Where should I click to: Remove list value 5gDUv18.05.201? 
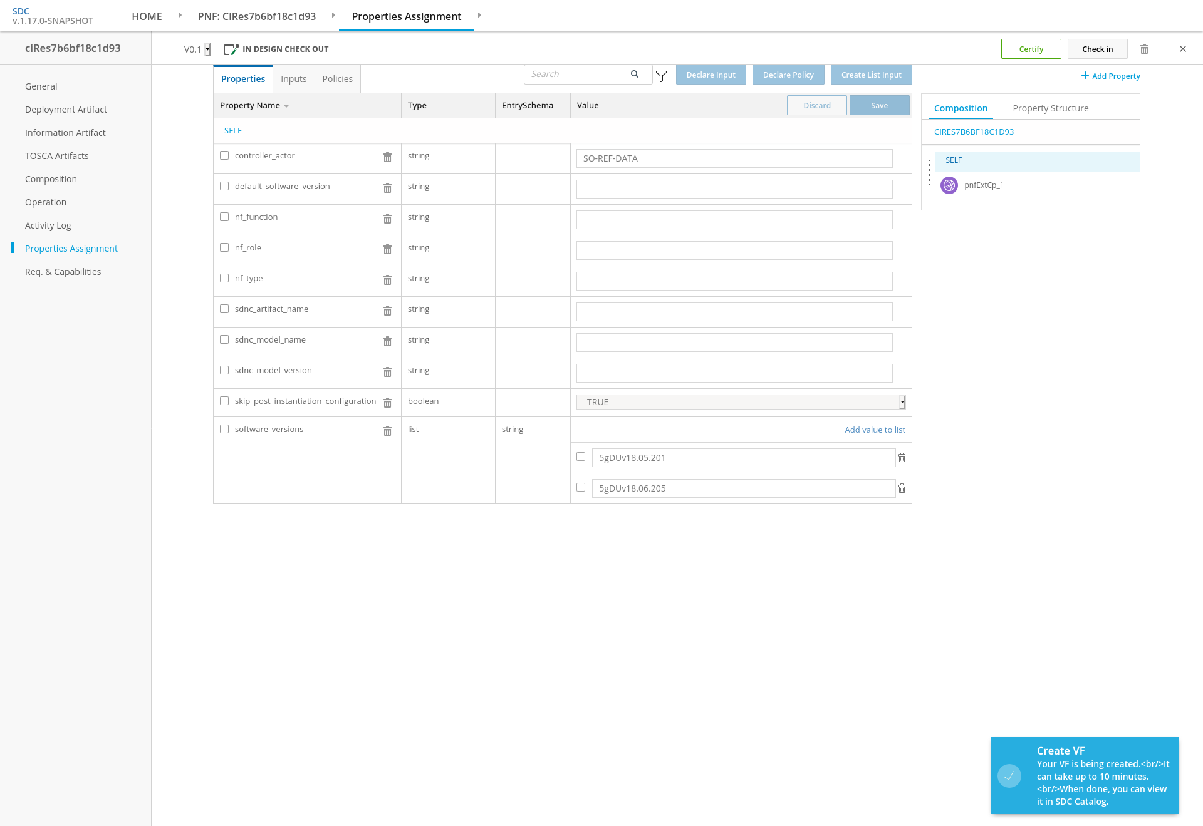902,458
